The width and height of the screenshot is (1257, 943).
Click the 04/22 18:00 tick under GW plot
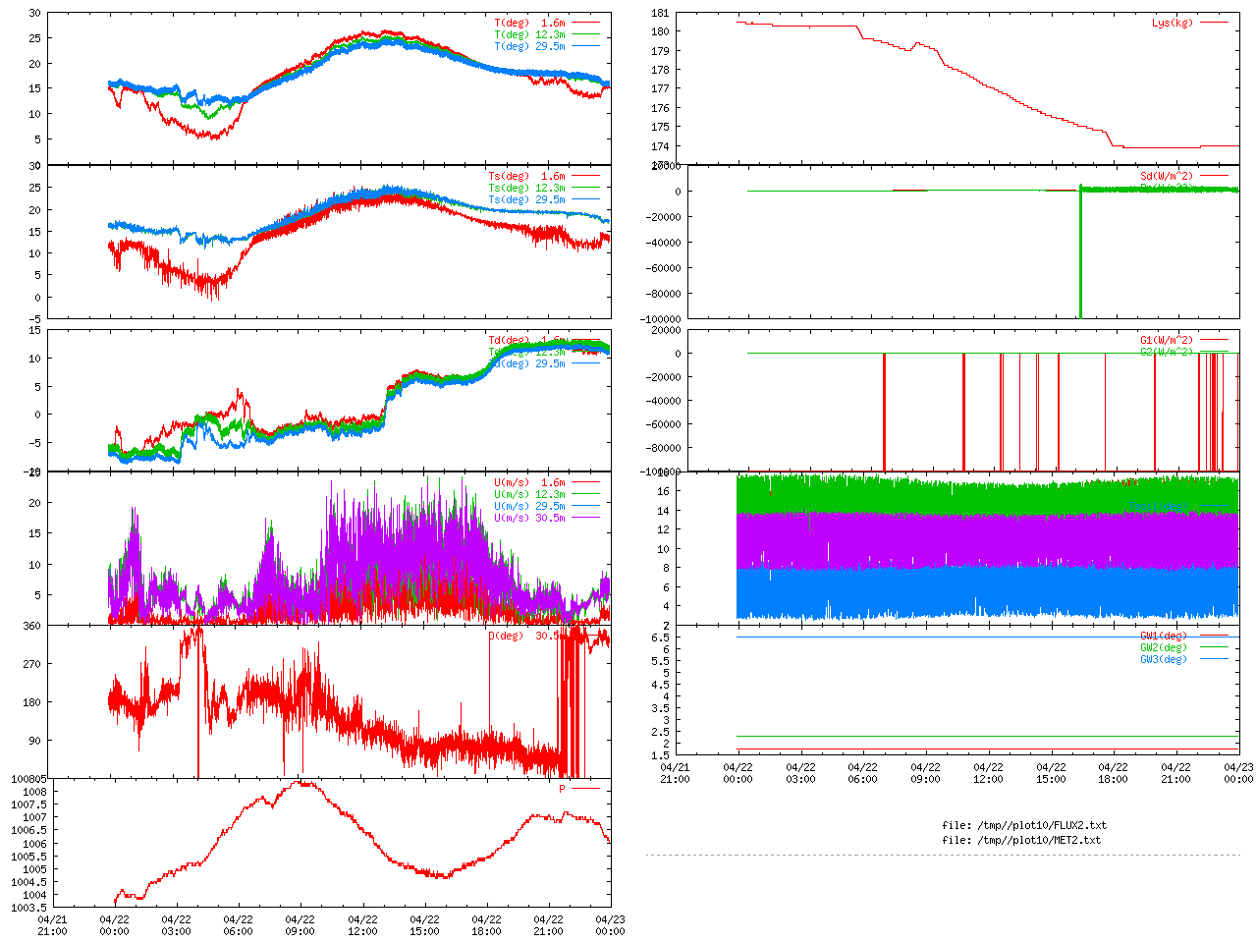click(x=1113, y=773)
